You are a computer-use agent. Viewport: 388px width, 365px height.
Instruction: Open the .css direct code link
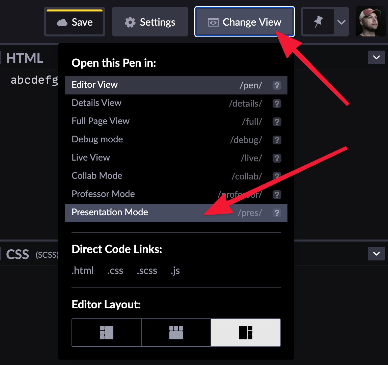[x=115, y=271]
